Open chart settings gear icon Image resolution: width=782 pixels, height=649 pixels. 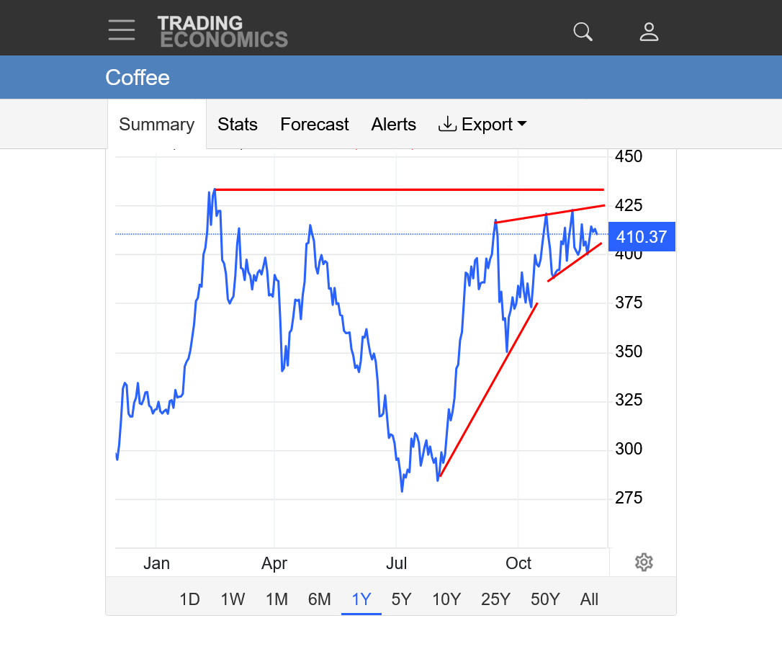tap(644, 563)
